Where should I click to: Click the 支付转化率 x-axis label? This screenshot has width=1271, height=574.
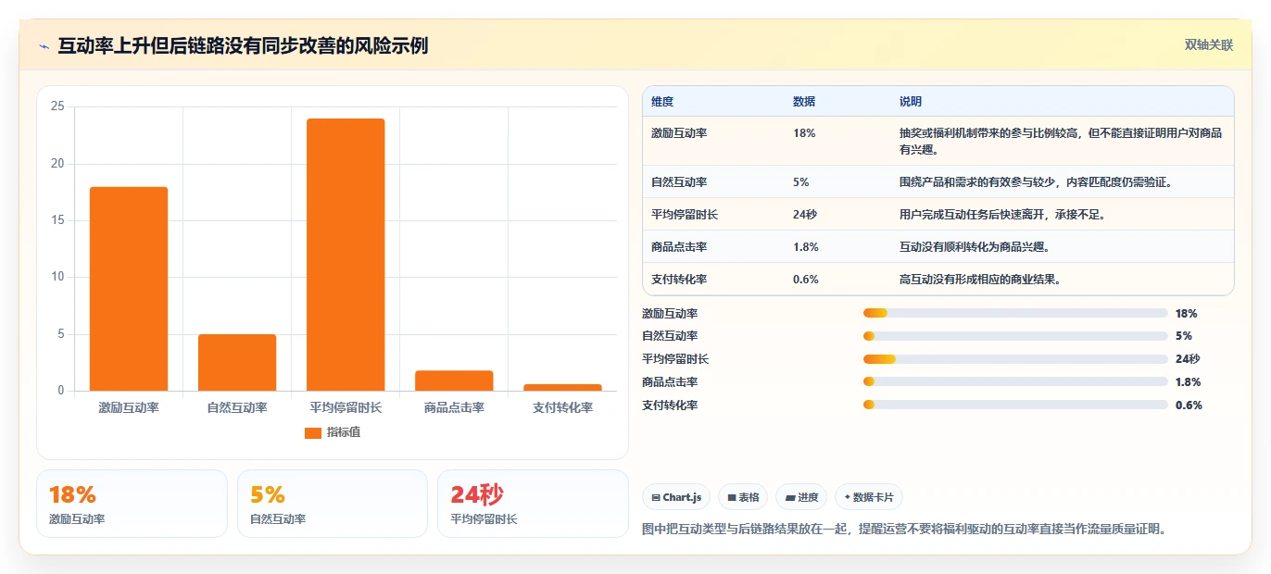(562, 407)
